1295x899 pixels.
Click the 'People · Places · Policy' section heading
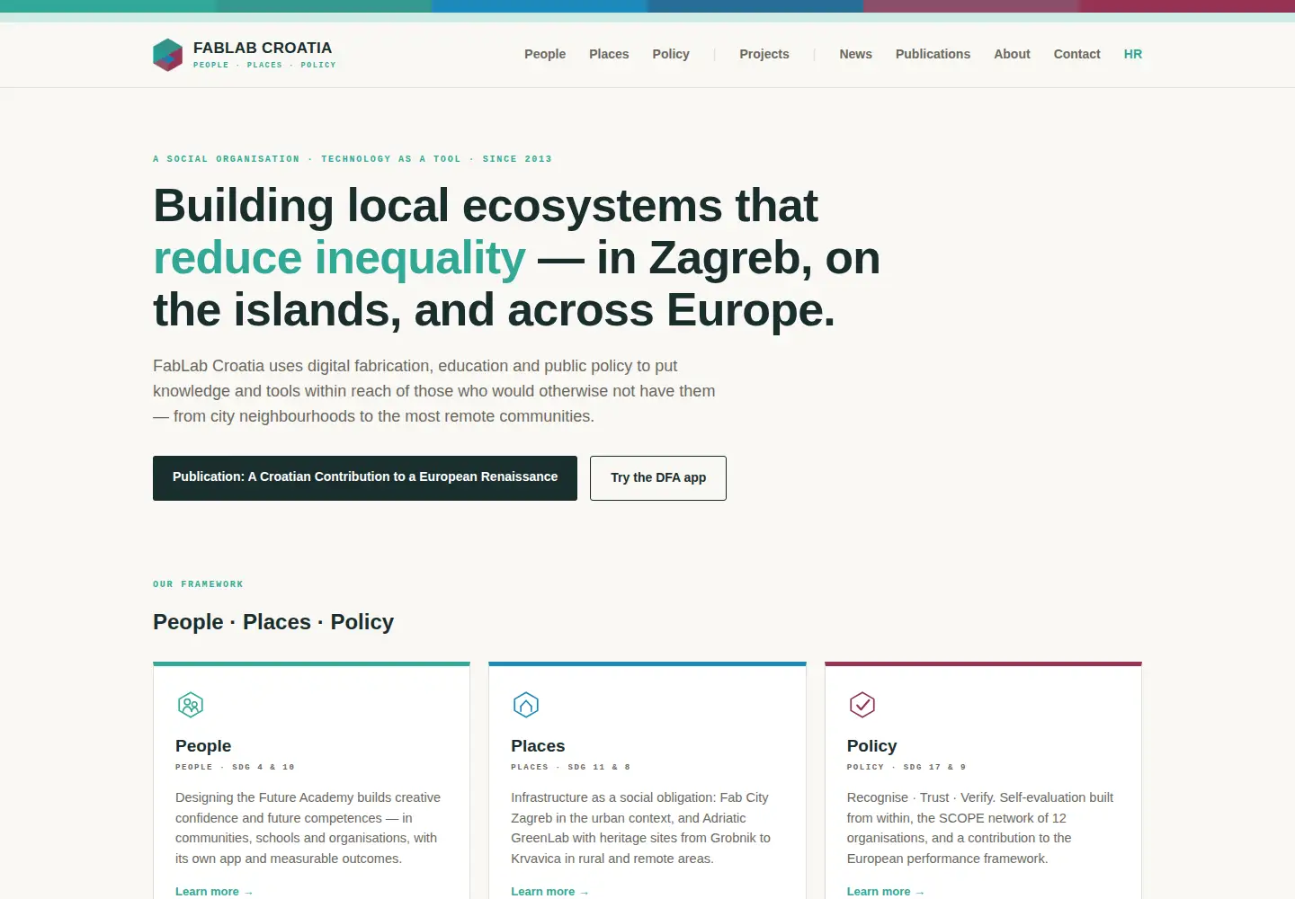point(273,622)
